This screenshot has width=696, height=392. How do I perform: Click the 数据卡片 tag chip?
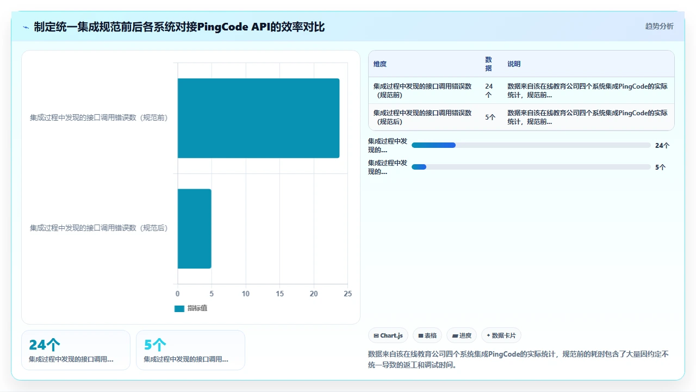(x=501, y=335)
